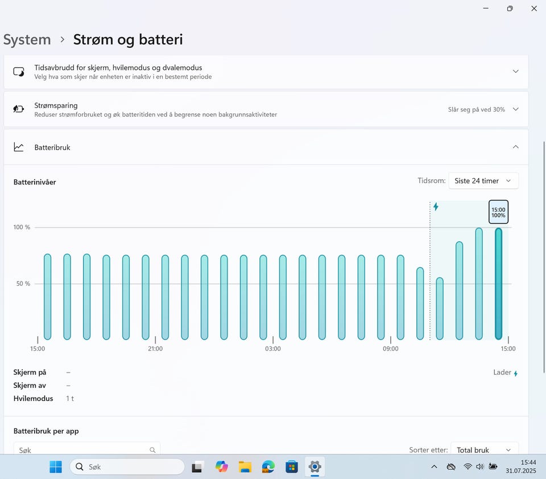
Task: Click the OneDrive cloud icon in tray
Action: pos(451,466)
